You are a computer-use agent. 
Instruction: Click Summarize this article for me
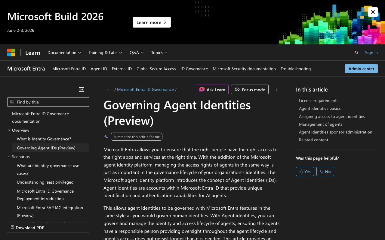(137, 136)
